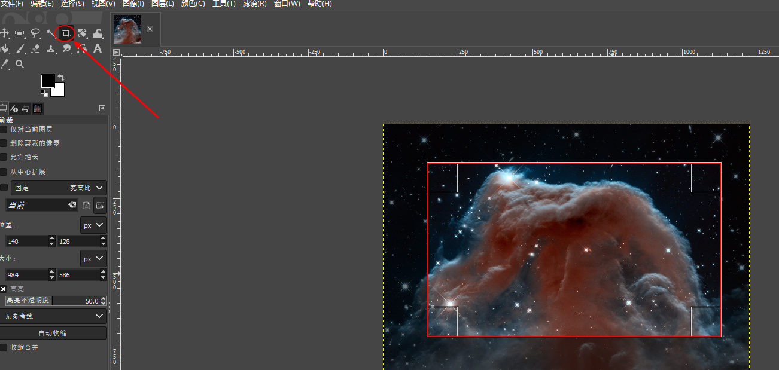Click the position Y field showing 128
This screenshot has width=779, height=370.
pos(78,241)
